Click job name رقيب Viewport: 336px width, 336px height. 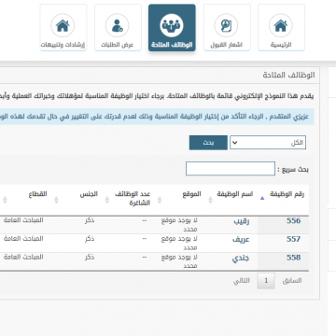pyautogui.click(x=242, y=221)
